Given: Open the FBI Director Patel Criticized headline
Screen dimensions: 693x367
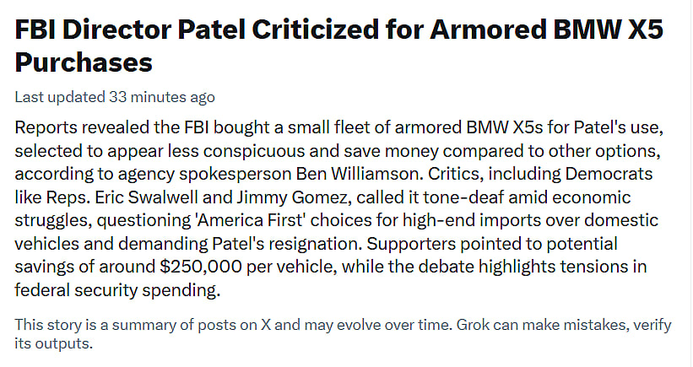Looking at the screenshot, I should tap(338, 30).
